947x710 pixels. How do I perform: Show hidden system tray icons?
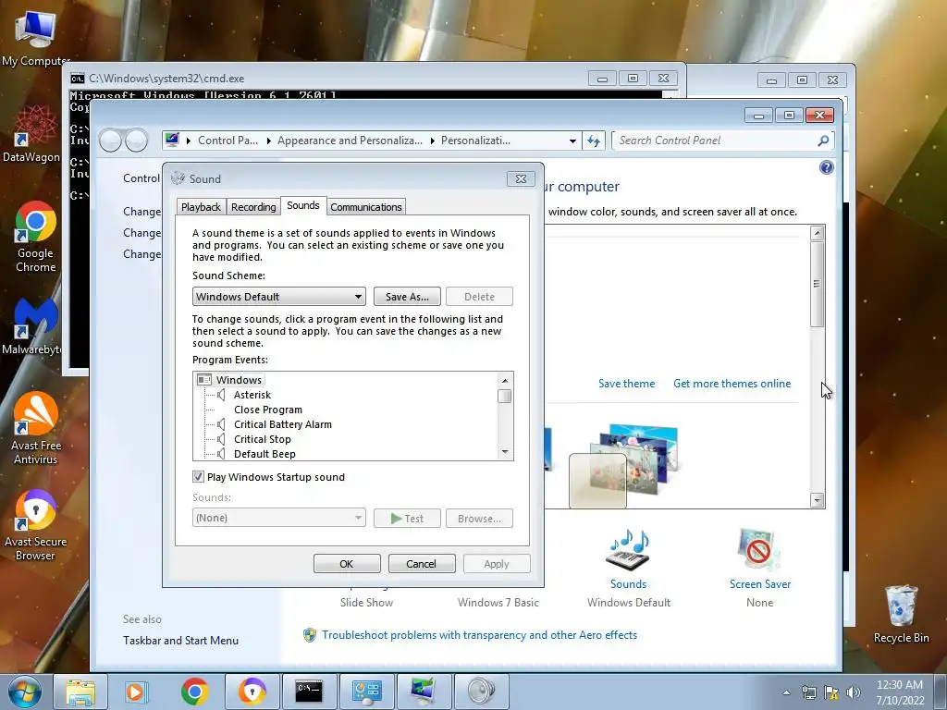click(x=786, y=692)
